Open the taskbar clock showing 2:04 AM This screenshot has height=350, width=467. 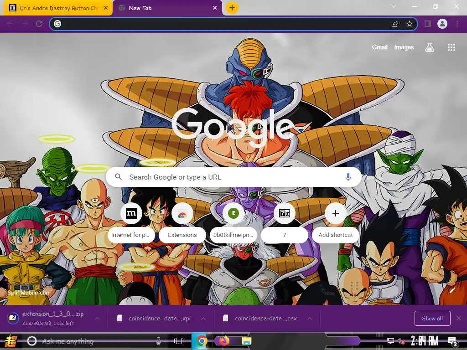[x=425, y=341]
